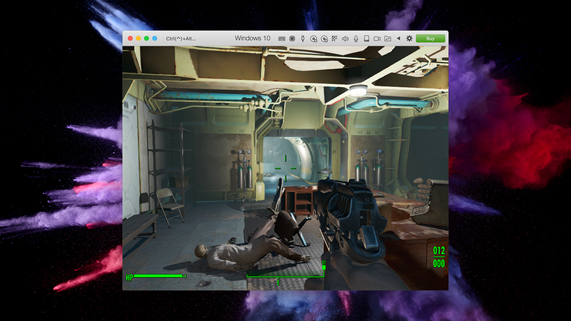571x321 pixels.
Task: Click the 000 reserve ammo counter
Action: 439,263
